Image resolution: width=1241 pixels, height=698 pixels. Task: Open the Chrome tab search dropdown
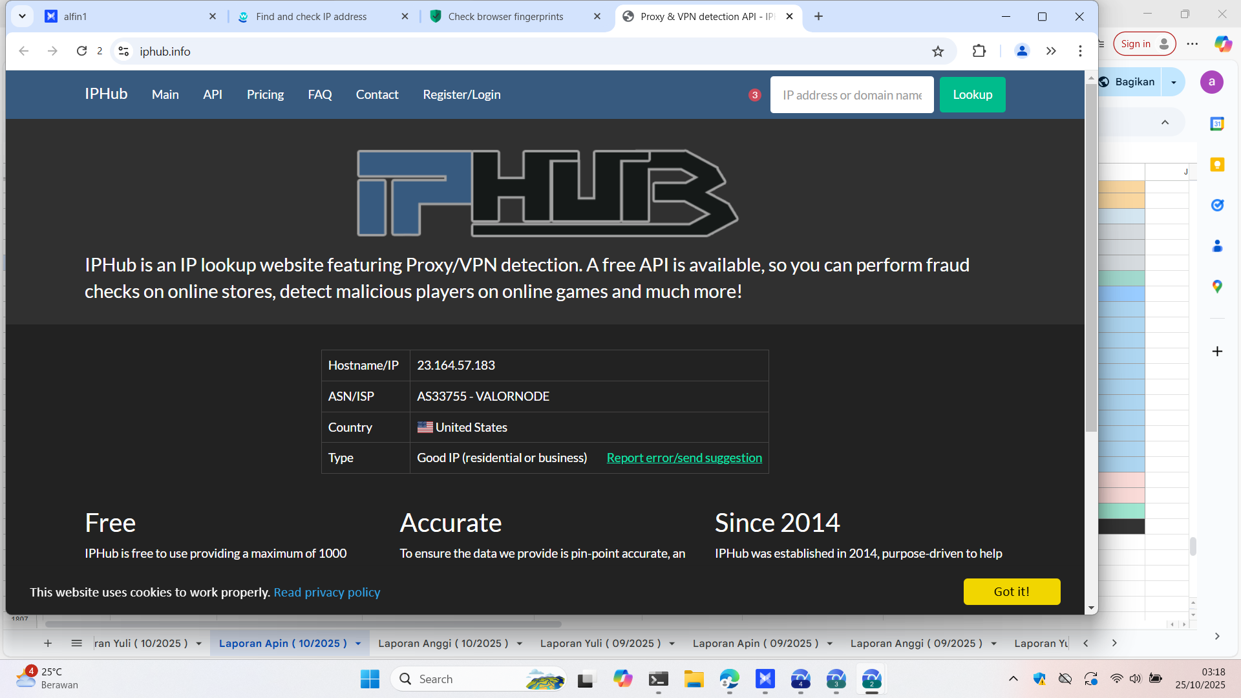point(22,16)
